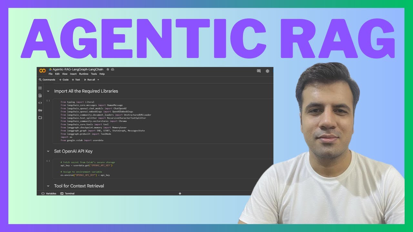Screen dimensions: 413x232
Task: Open the comments icon in Colab header
Action: 259,71
